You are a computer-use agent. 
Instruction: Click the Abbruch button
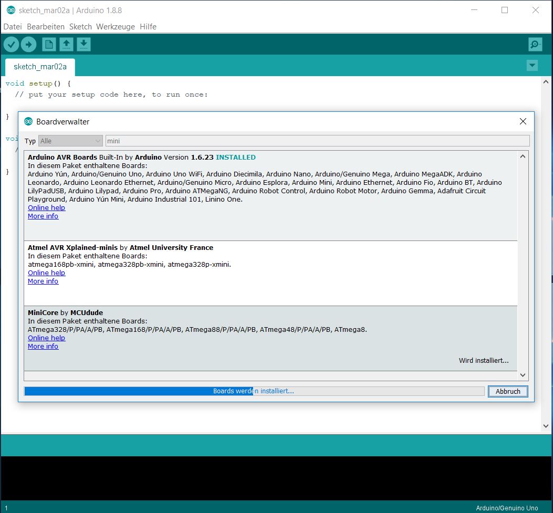(508, 391)
